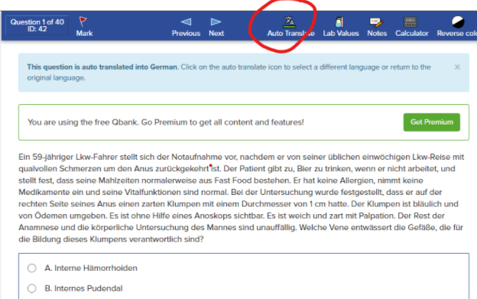Click the Lab Values label
Screen dimensions: 477x299
coord(341,34)
